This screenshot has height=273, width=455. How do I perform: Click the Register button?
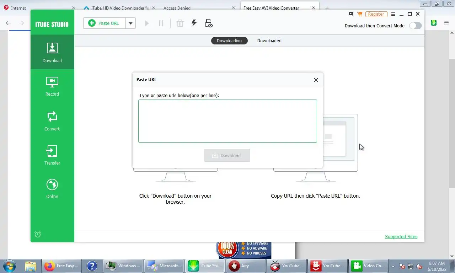click(376, 14)
